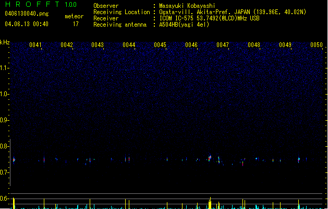Click location text Ogata-vill. Akita-Pref. JAPAN
Viewport: 328px width, 209px height.
(x=204, y=12)
